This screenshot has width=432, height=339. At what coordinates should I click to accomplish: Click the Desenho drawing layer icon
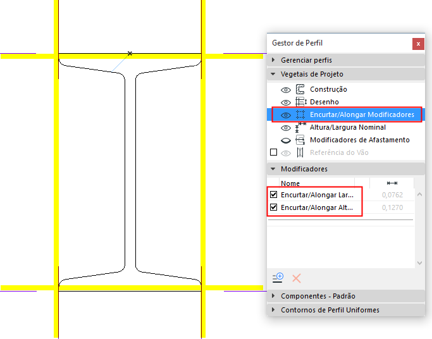click(x=301, y=102)
